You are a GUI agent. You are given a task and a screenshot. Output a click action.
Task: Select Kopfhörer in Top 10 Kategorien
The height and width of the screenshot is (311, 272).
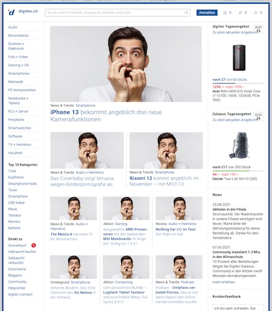point(16,178)
